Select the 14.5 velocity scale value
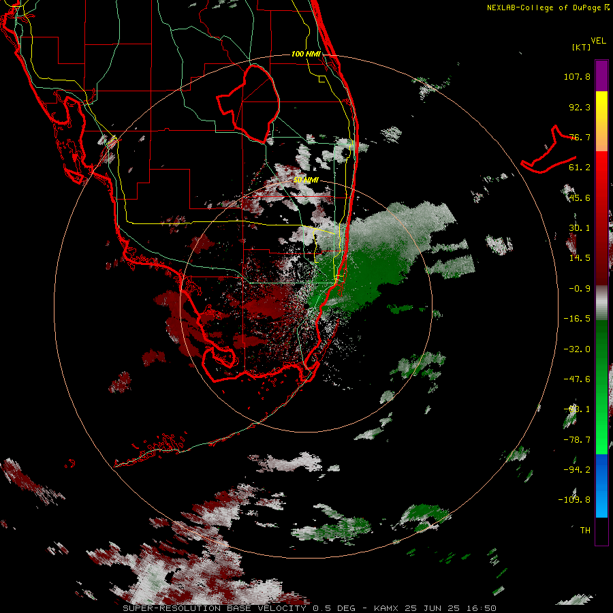 pos(580,258)
